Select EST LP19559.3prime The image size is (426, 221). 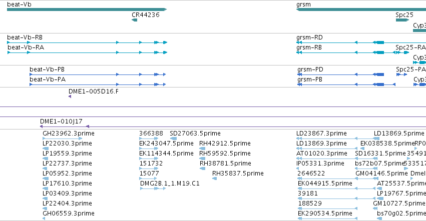67,153
